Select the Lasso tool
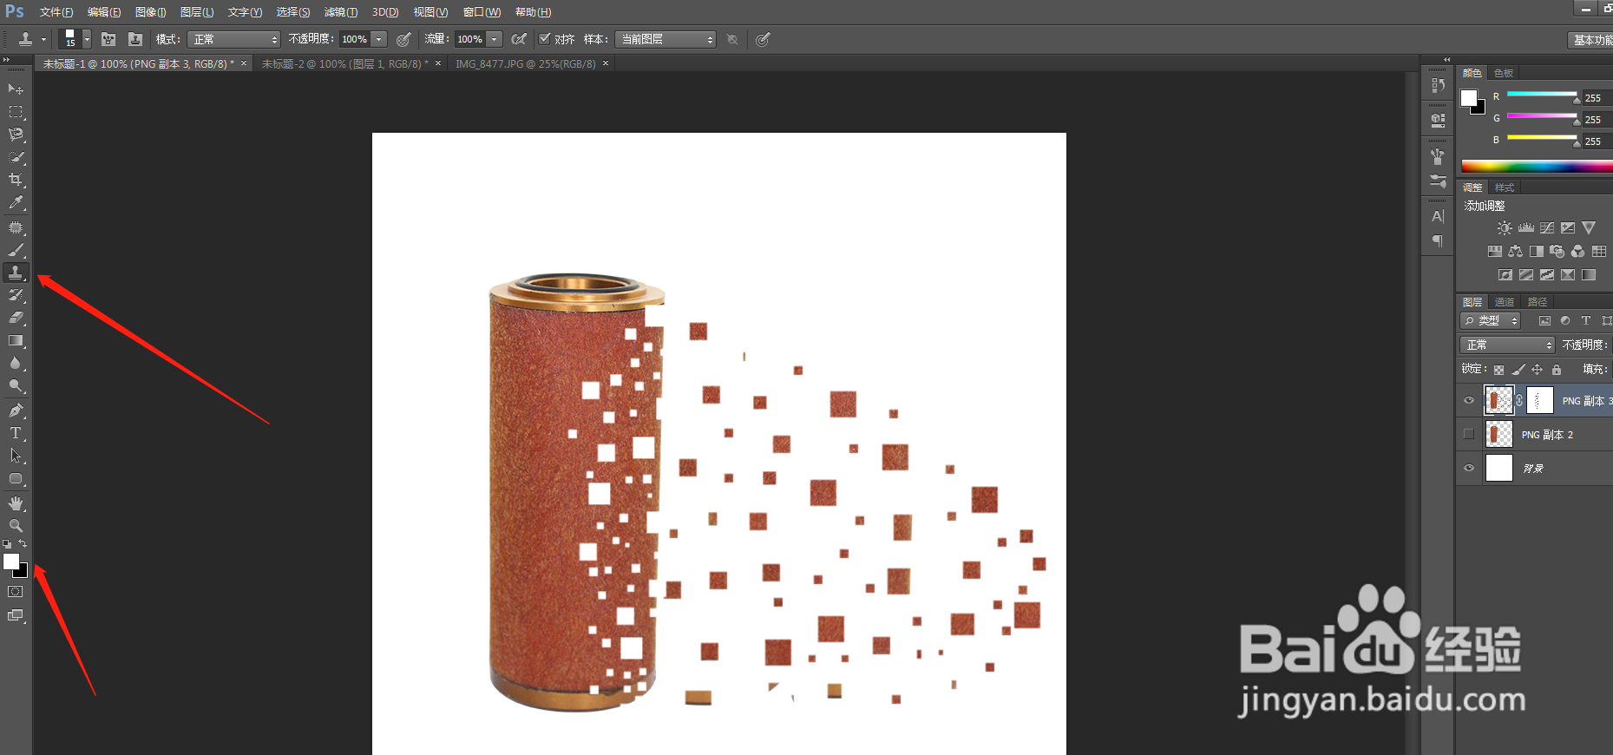The height and width of the screenshot is (755, 1613). [x=16, y=135]
